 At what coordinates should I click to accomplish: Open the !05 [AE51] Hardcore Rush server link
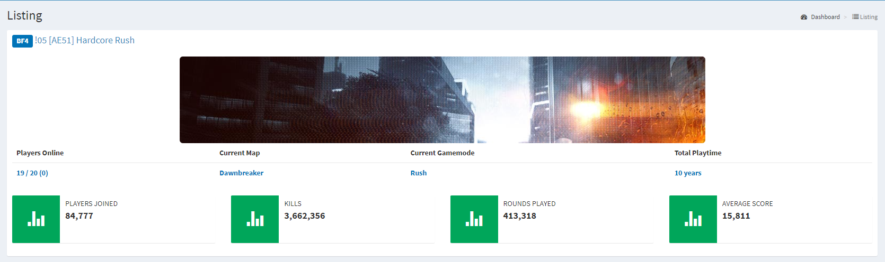coord(85,40)
